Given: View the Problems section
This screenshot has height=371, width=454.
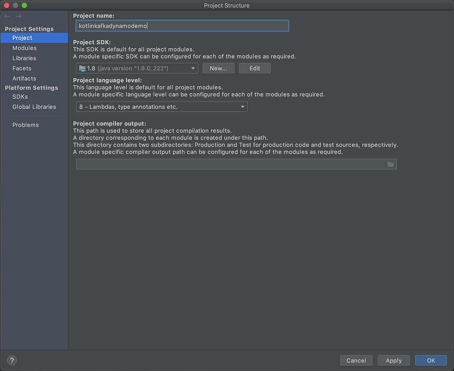Looking at the screenshot, I should click(25, 124).
